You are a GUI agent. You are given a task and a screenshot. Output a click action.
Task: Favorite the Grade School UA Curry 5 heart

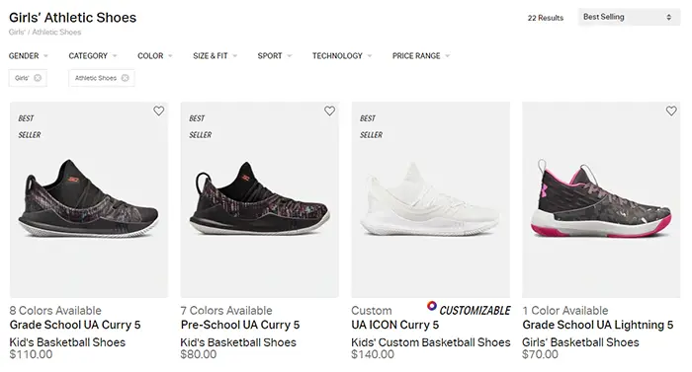[x=159, y=112]
